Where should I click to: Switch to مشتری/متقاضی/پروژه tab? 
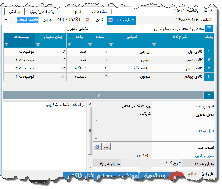[x=46, y=12]
